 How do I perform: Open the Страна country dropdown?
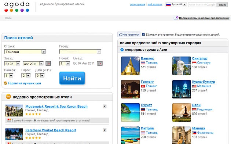click(x=25, y=52)
